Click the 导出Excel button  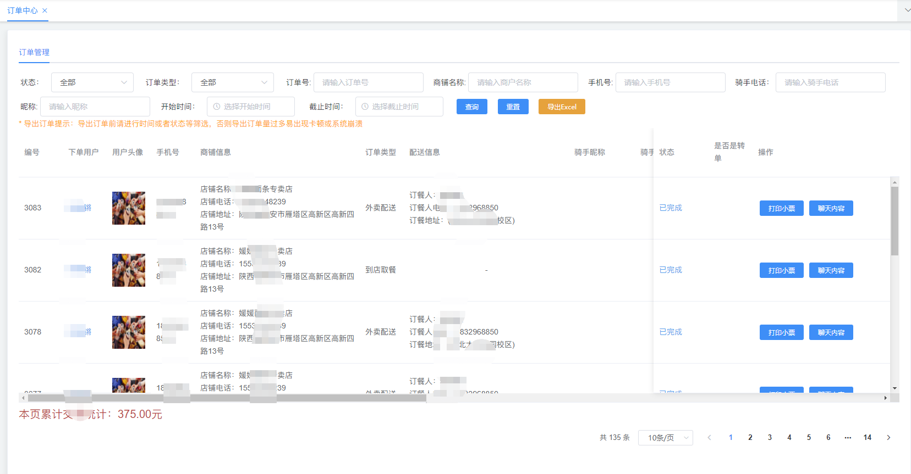coord(562,107)
